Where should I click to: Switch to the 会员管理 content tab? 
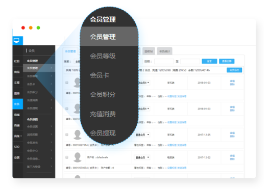(x=70, y=51)
